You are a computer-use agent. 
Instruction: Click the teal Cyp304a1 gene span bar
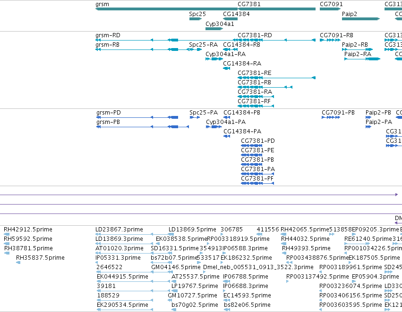tap(214, 29)
